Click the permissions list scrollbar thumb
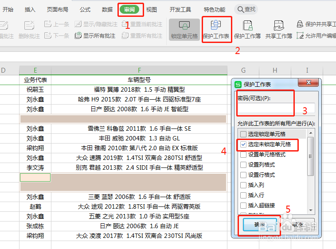The width and height of the screenshot is (336, 249). click(311, 156)
